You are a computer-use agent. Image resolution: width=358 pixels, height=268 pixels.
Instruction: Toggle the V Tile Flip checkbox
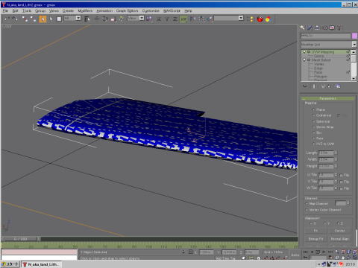pyautogui.click(x=342, y=182)
